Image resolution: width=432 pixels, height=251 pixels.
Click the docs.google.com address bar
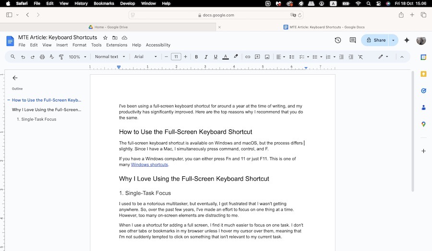[x=216, y=15]
